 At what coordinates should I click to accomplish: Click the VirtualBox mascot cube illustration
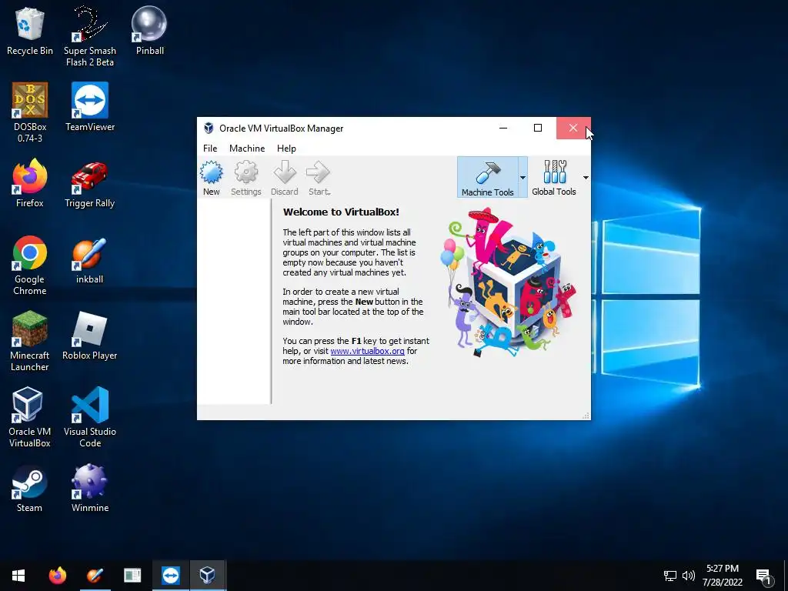508,282
